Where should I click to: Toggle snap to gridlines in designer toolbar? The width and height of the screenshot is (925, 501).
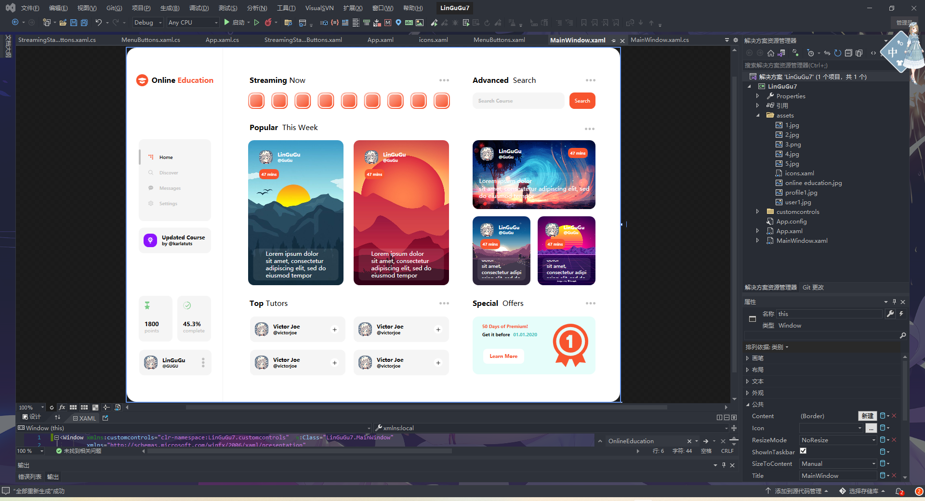pos(84,408)
